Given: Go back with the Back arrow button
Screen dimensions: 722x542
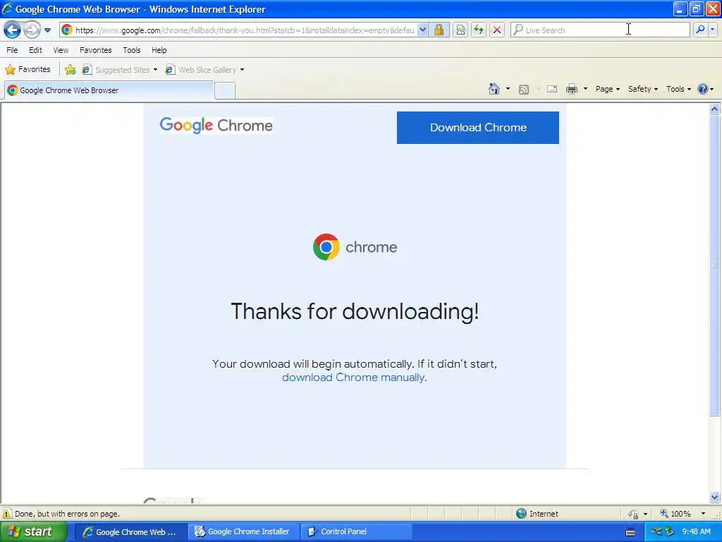Looking at the screenshot, I should tap(12, 30).
